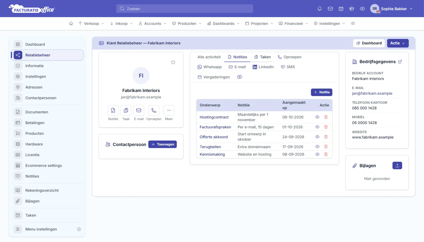Screen dimensions: 424x242
Task: Open the Sophie Bakker user menu
Action: [391, 9]
